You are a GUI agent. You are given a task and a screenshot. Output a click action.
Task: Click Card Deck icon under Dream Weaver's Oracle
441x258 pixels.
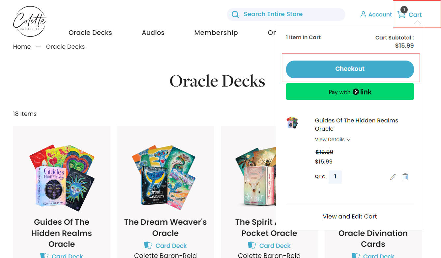[148, 245]
